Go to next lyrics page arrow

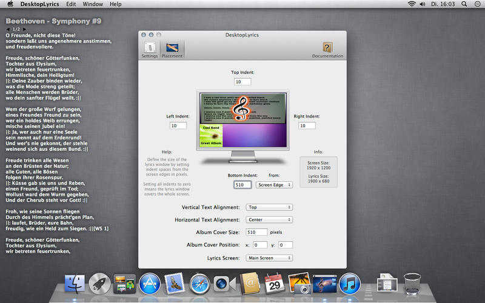point(24,29)
